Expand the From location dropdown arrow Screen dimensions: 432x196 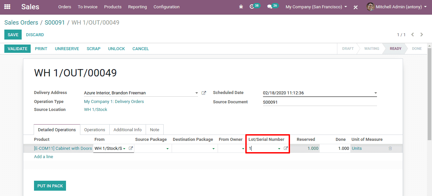[124, 149]
